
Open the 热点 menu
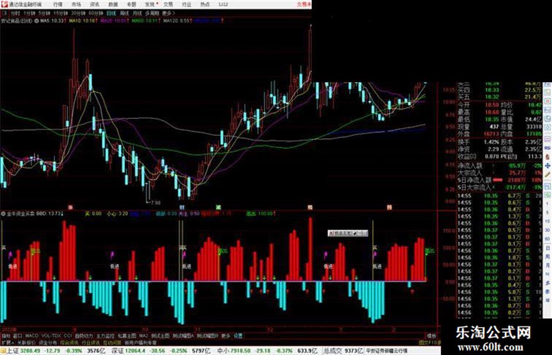[x=205, y=5]
